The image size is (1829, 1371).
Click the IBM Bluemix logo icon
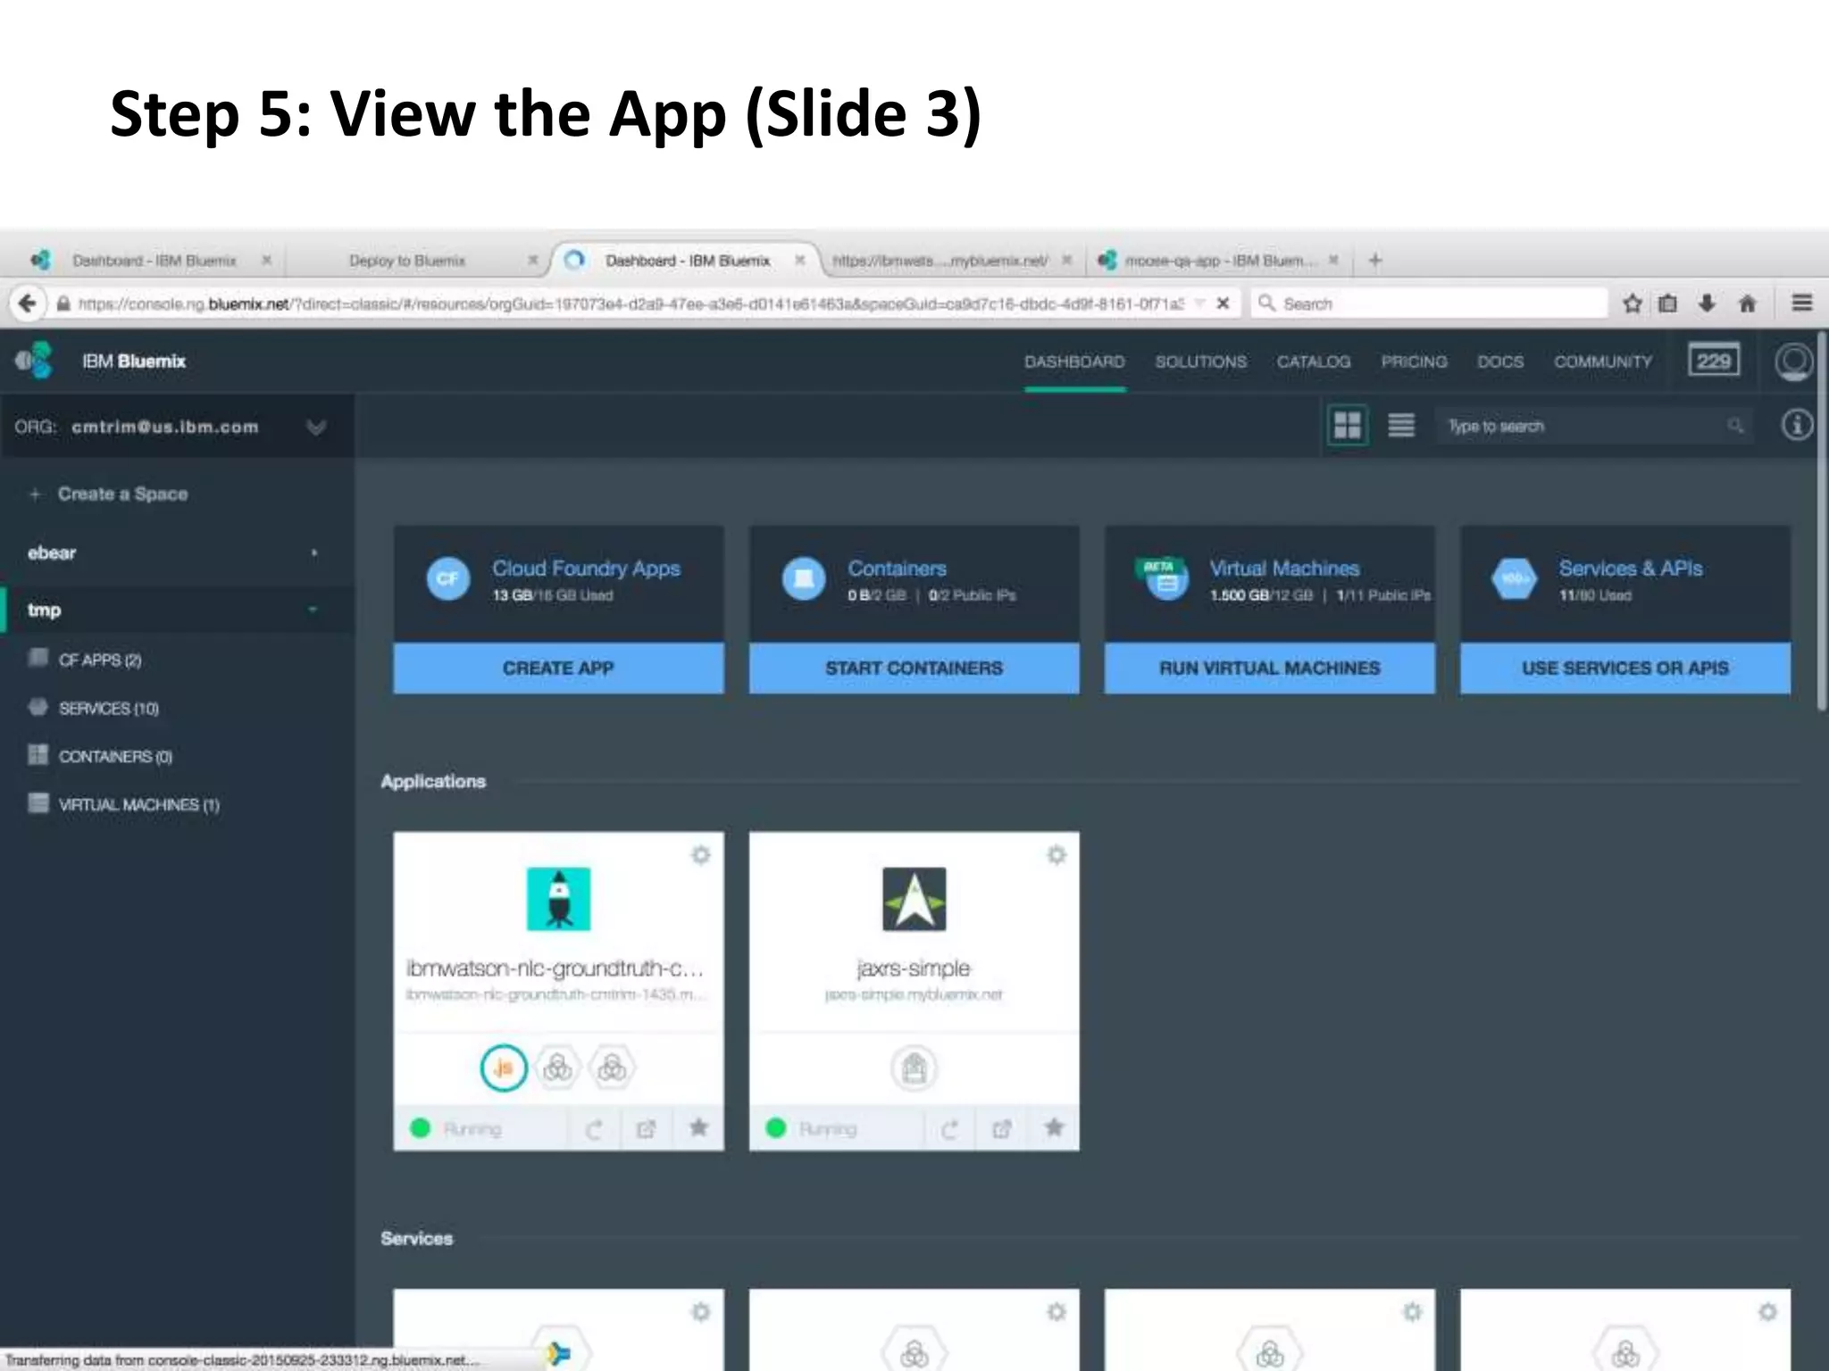35,361
